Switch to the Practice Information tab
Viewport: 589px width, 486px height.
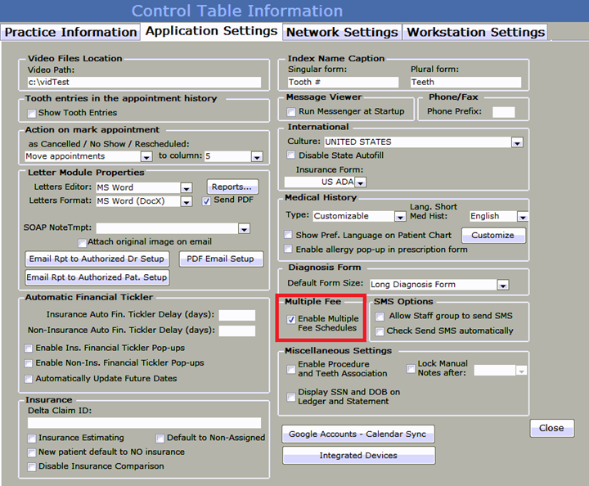[x=70, y=32]
